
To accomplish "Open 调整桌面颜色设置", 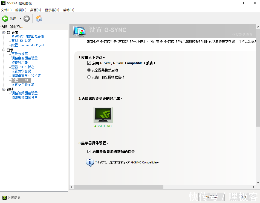I will [x=24, y=58].
